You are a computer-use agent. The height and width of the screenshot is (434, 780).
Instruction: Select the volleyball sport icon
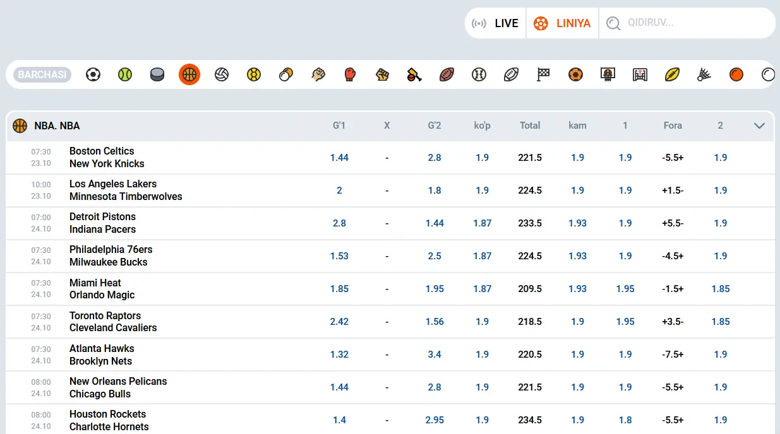(222, 74)
